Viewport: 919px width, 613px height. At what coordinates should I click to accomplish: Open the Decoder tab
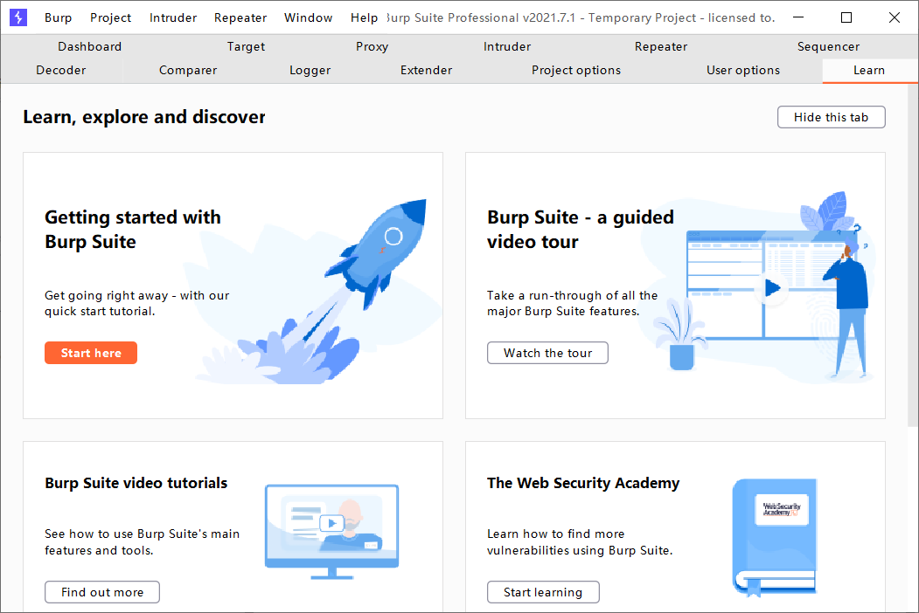pyautogui.click(x=61, y=70)
